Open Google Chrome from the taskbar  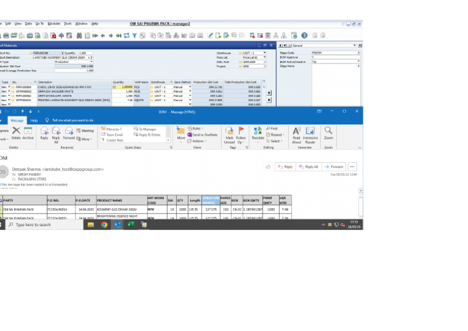[104, 224]
